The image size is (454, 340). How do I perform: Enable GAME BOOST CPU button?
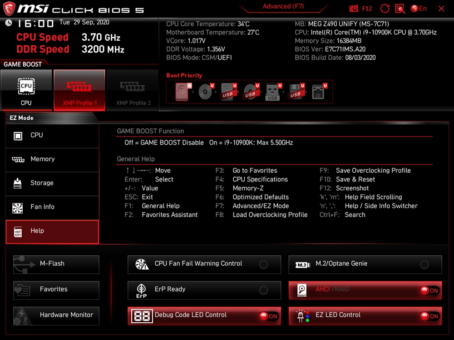coord(26,90)
